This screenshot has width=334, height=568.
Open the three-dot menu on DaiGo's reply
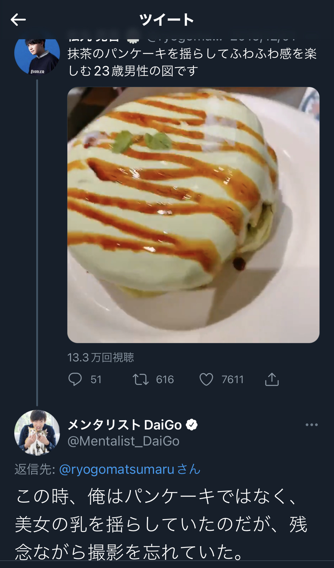(312, 425)
